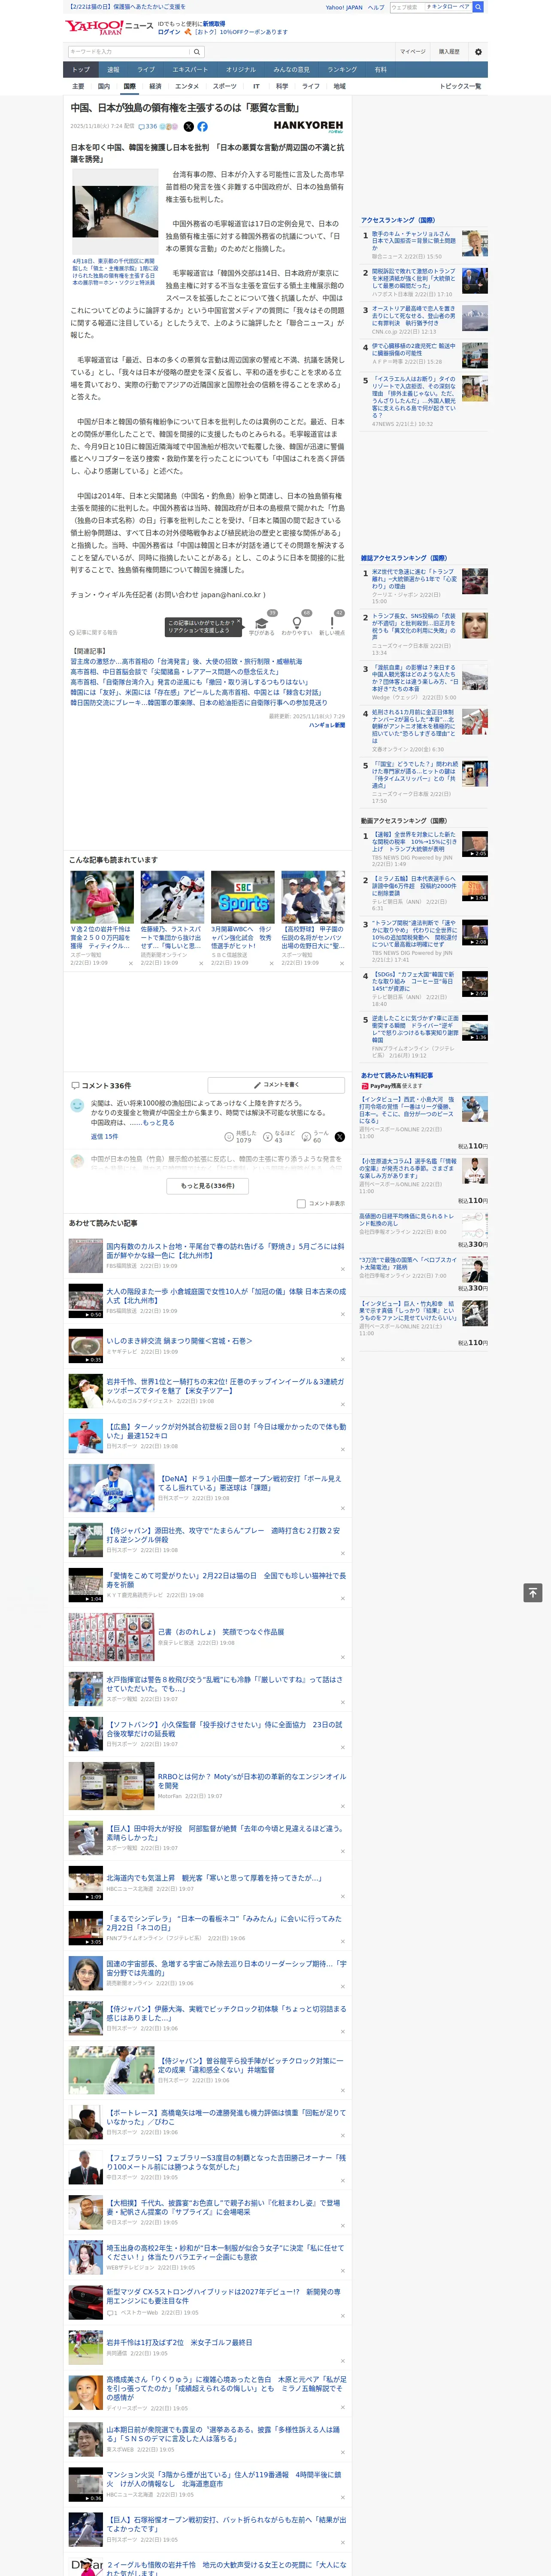551x2576 pixels.
Task: Focus the top-right ウェブ検索 field
Action: pos(430,7)
